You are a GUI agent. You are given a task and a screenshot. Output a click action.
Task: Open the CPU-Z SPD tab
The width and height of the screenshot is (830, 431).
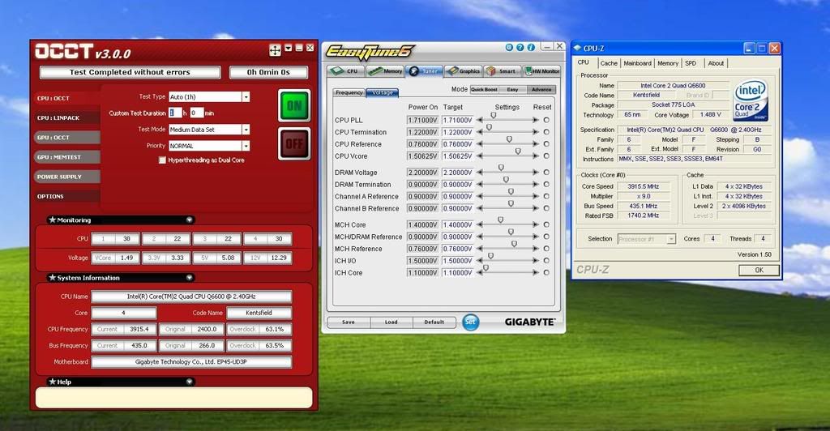(x=691, y=63)
